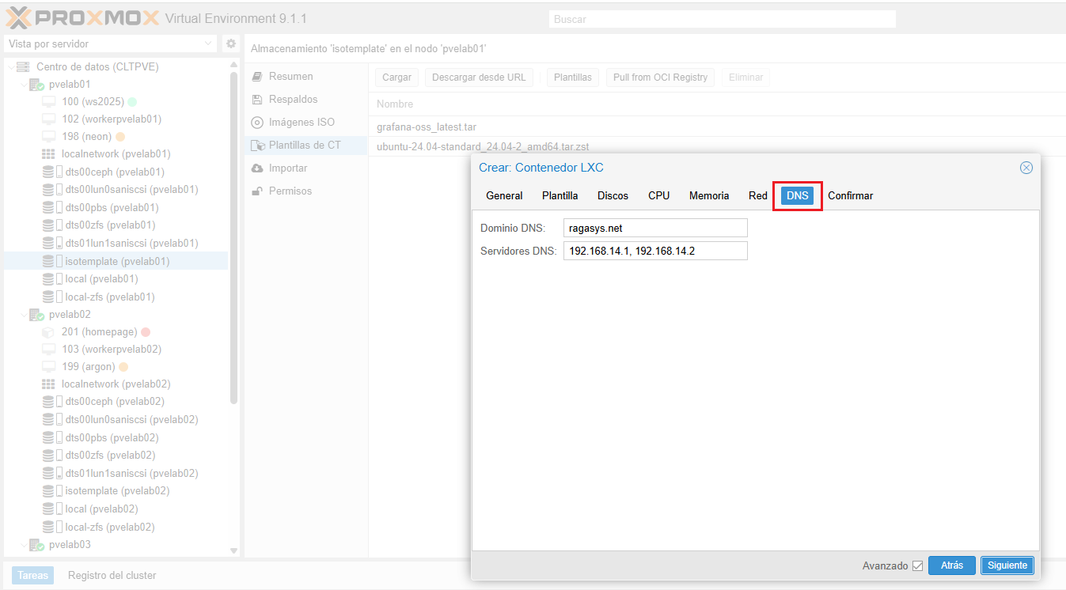Expand the pvelab03 node
Screen dimensions: 1066x590
pos(23,544)
